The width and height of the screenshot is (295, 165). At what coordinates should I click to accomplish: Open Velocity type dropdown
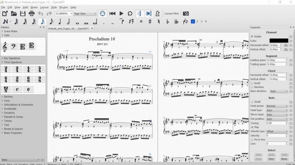(277, 131)
